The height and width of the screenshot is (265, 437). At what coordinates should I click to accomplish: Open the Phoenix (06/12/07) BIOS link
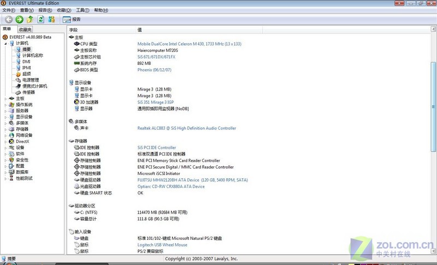154,70
